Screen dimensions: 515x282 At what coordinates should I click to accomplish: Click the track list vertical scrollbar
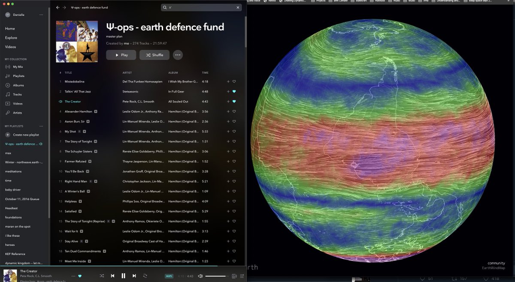pyautogui.click(x=245, y=32)
